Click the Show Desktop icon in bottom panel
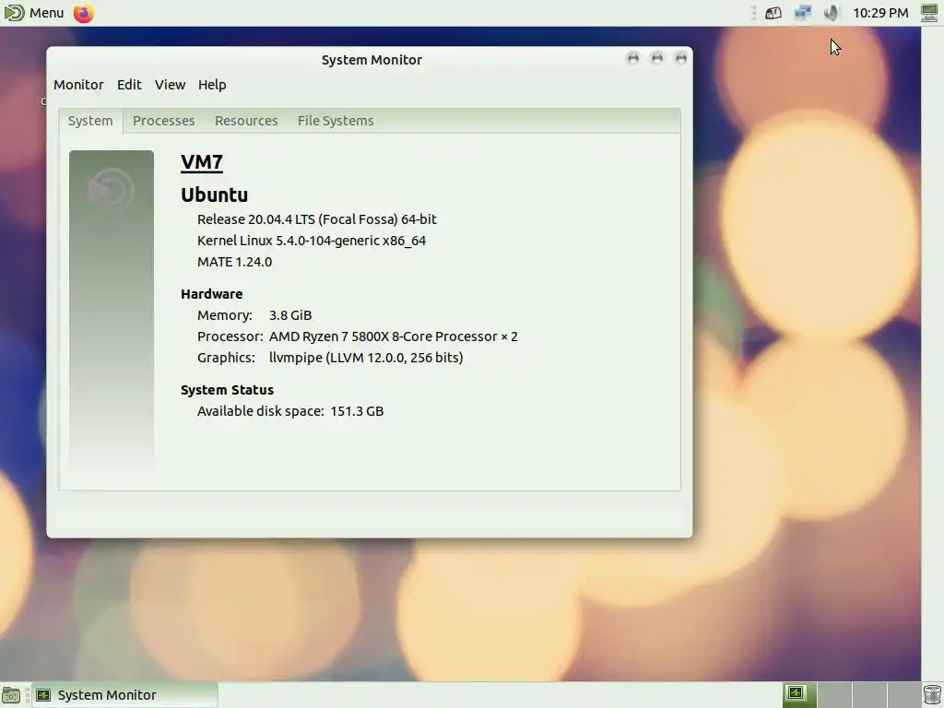This screenshot has height=708, width=944. tap(11, 695)
